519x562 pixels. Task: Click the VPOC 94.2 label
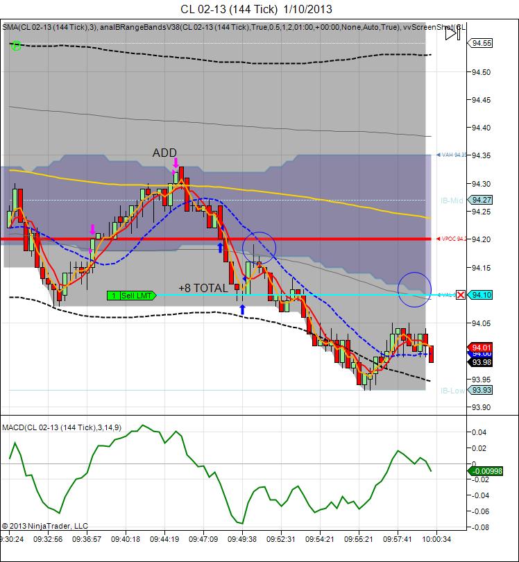click(451, 239)
